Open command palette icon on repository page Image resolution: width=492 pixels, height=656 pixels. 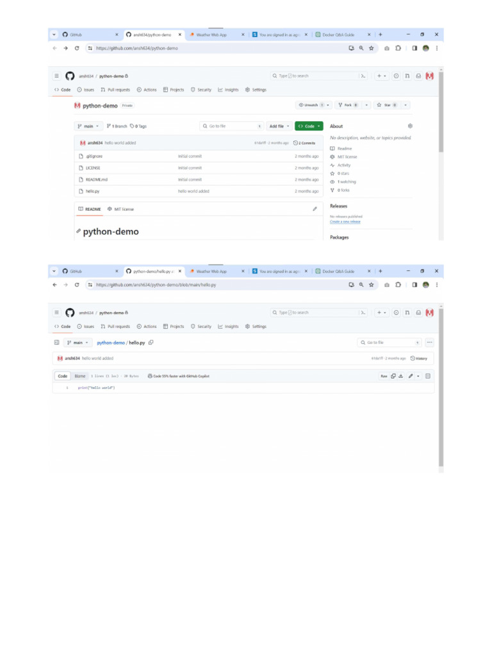(x=363, y=76)
